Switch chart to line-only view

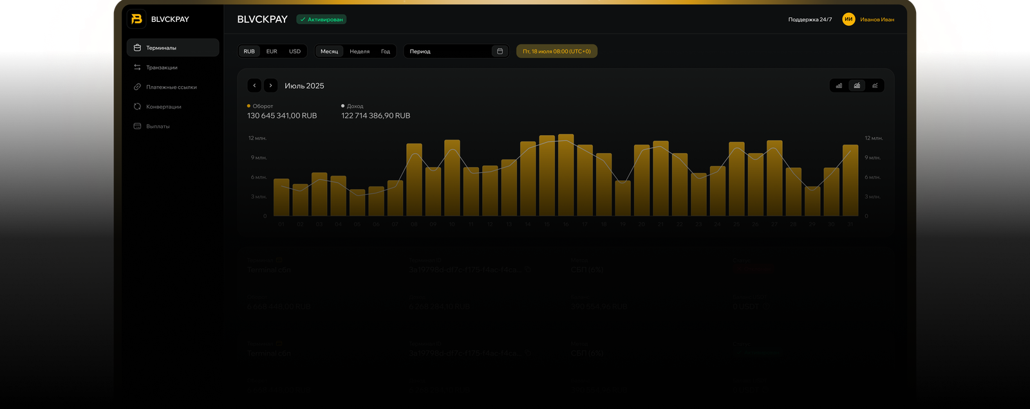[x=875, y=86]
